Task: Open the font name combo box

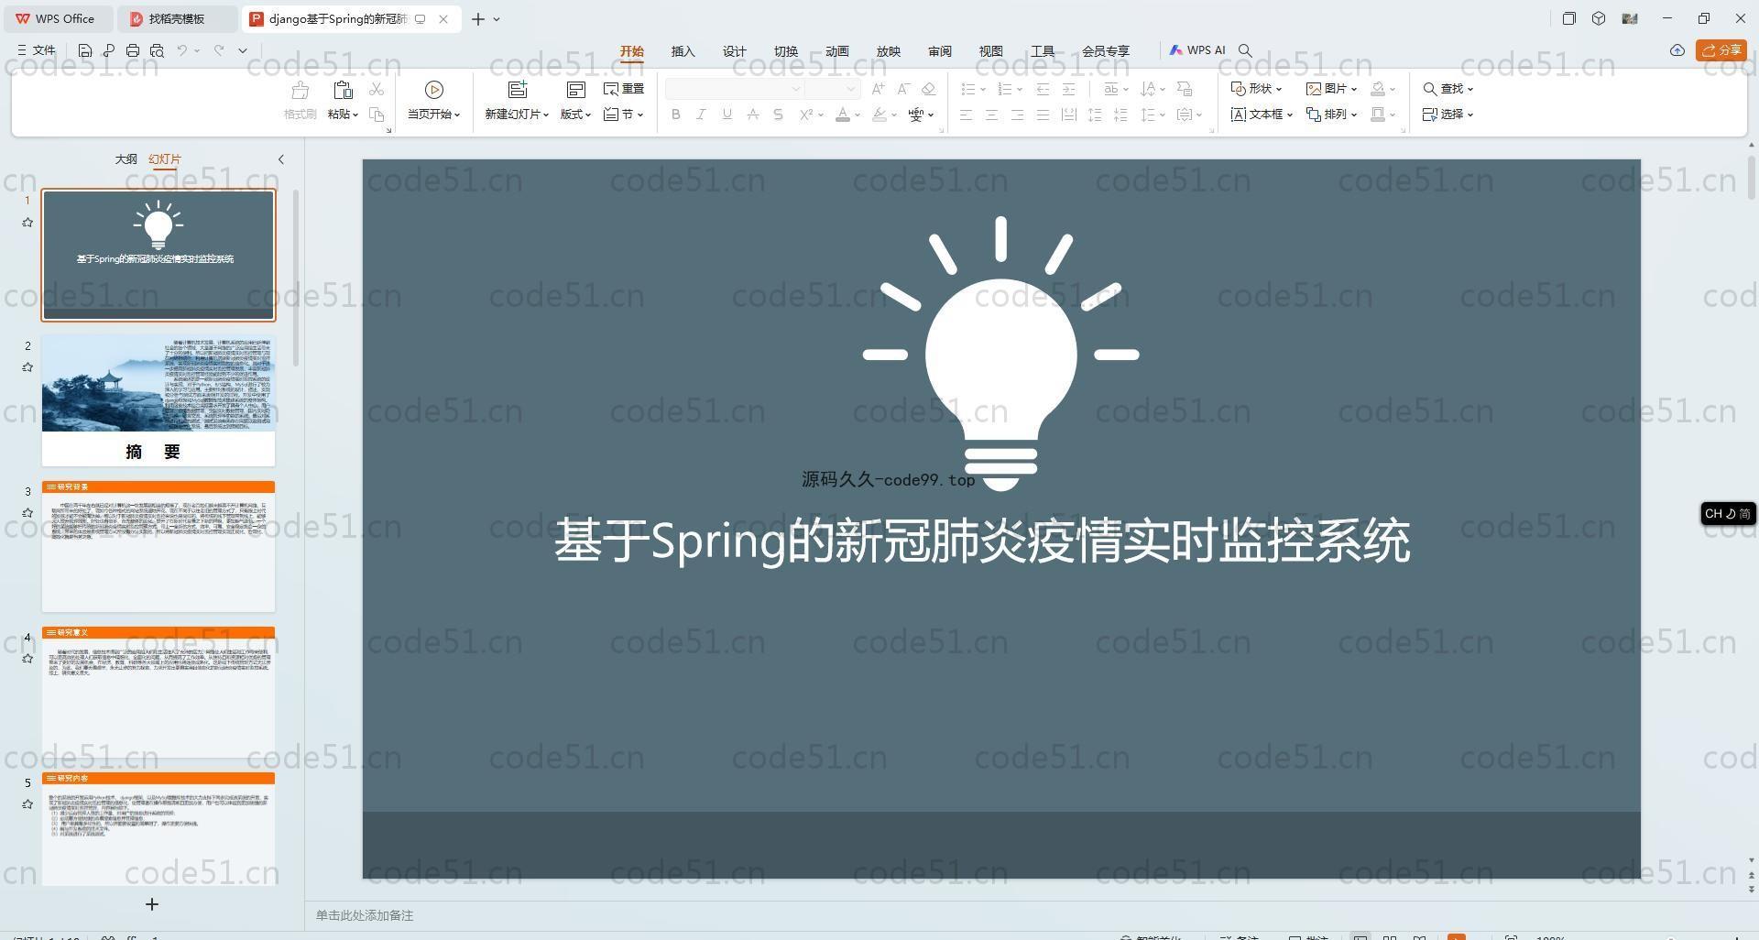Action: coord(734,89)
